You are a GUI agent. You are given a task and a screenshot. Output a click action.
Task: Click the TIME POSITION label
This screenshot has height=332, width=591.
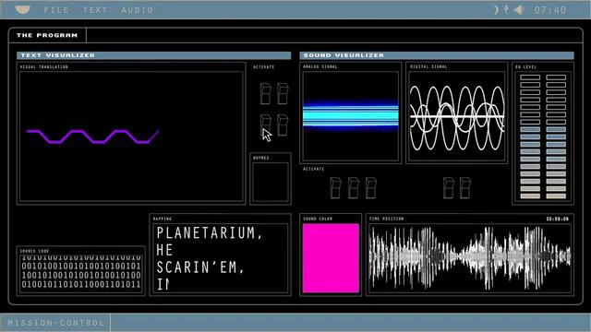click(x=386, y=219)
